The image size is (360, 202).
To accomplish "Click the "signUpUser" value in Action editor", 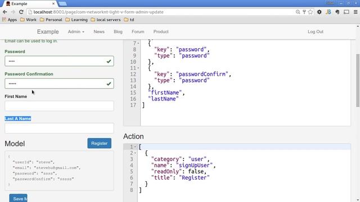I will point(194,166).
